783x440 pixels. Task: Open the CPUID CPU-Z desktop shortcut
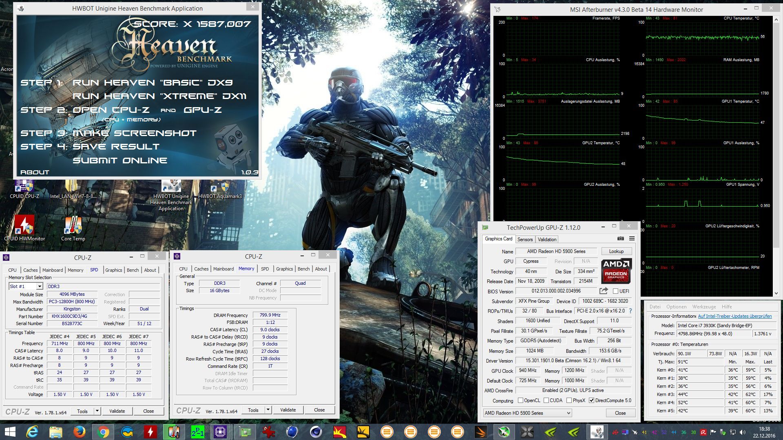(x=24, y=189)
